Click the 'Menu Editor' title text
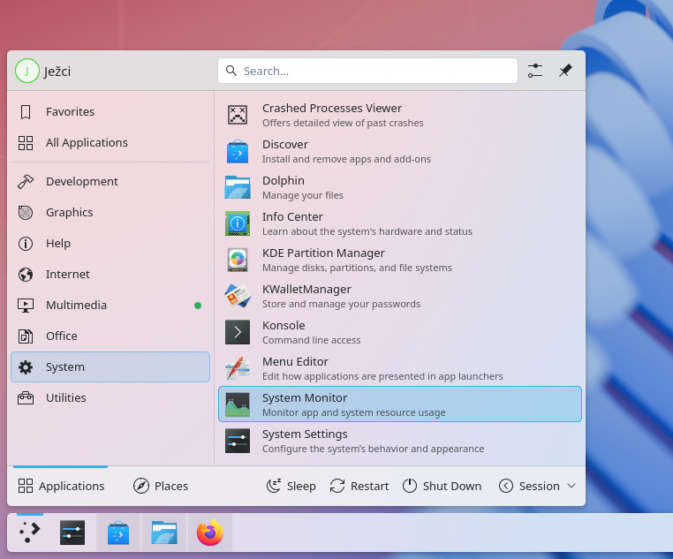The height and width of the screenshot is (559, 673). (x=295, y=362)
